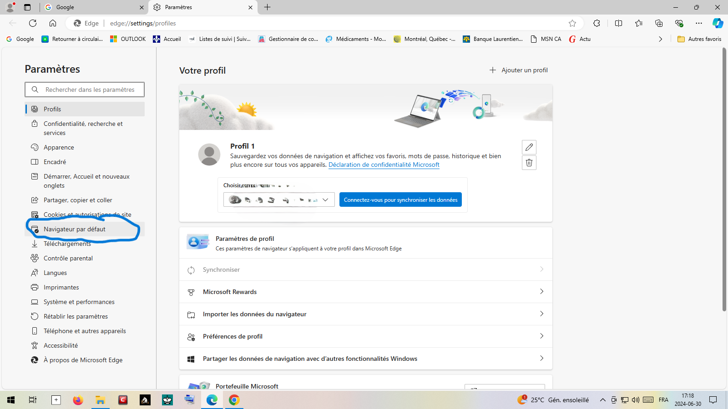Click the profile avatar in title bar

10,7
